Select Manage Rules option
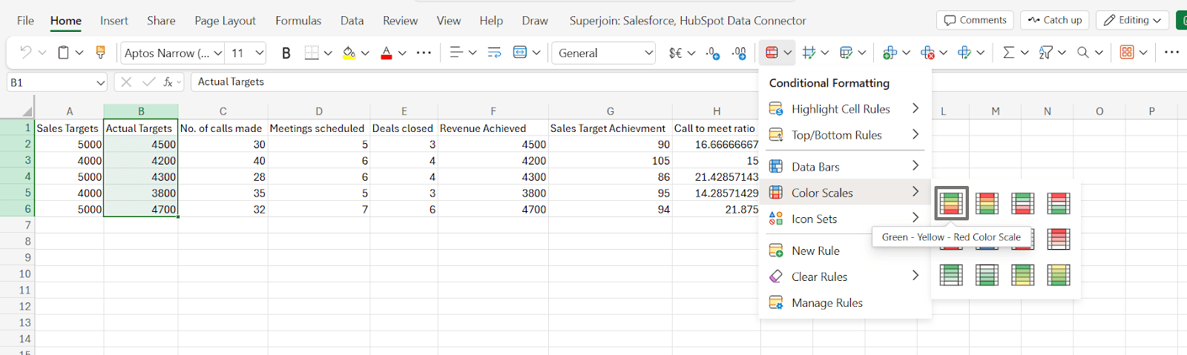Viewport: 1187px width, 355px height. pos(844,302)
